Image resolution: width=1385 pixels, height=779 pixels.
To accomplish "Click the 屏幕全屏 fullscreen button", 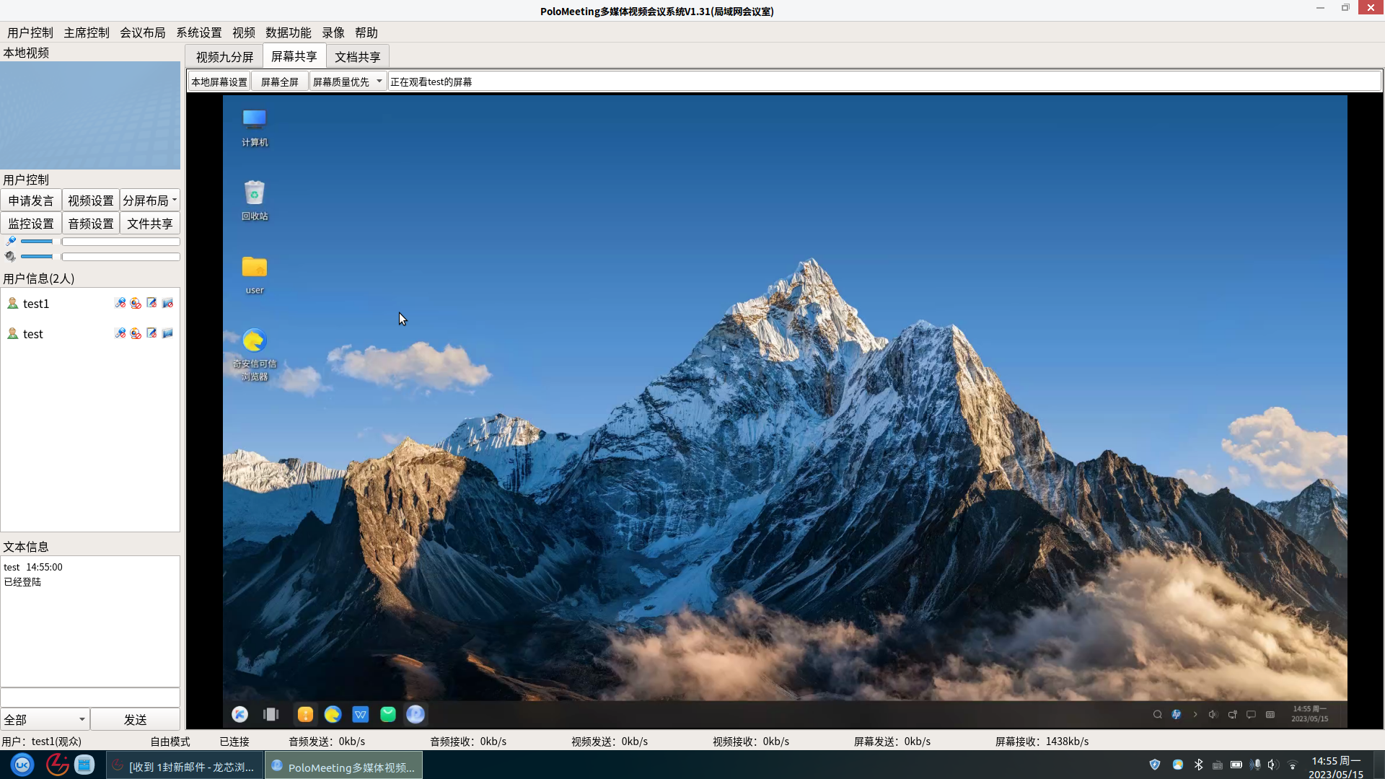I will pyautogui.click(x=279, y=82).
